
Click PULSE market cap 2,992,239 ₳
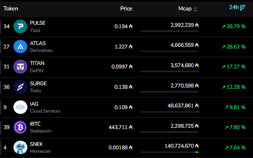tap(184, 25)
